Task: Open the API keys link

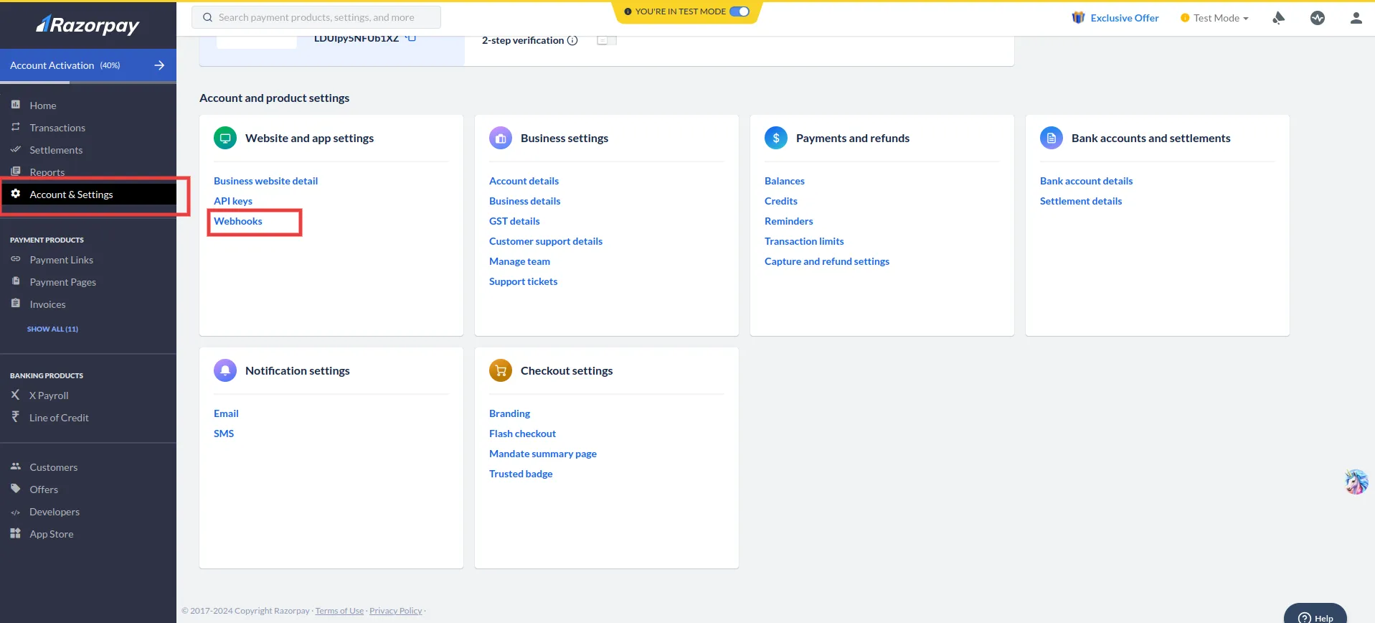Action: tap(233, 201)
